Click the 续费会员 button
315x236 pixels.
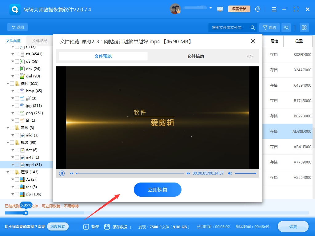(x=239, y=9)
